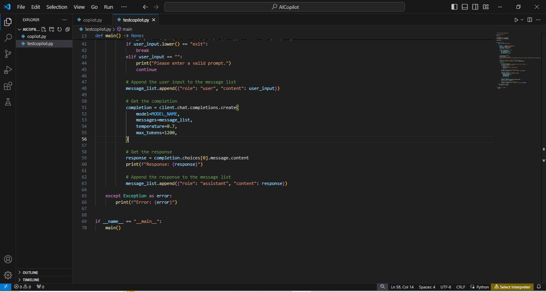This screenshot has width=546, height=292.
Task: Open the dropdown arrow beside Run button
Action: 522,20
